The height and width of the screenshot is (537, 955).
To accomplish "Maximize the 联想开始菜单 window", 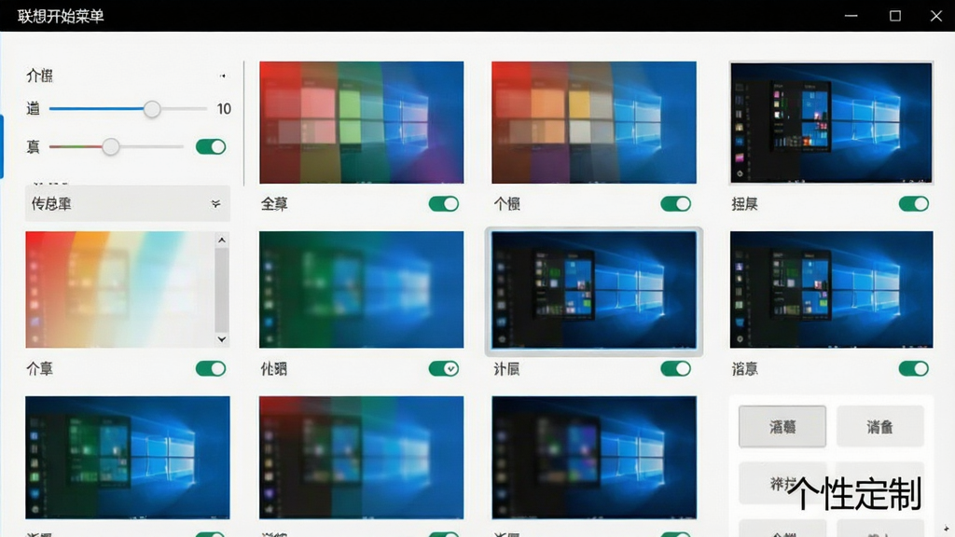I will [894, 16].
